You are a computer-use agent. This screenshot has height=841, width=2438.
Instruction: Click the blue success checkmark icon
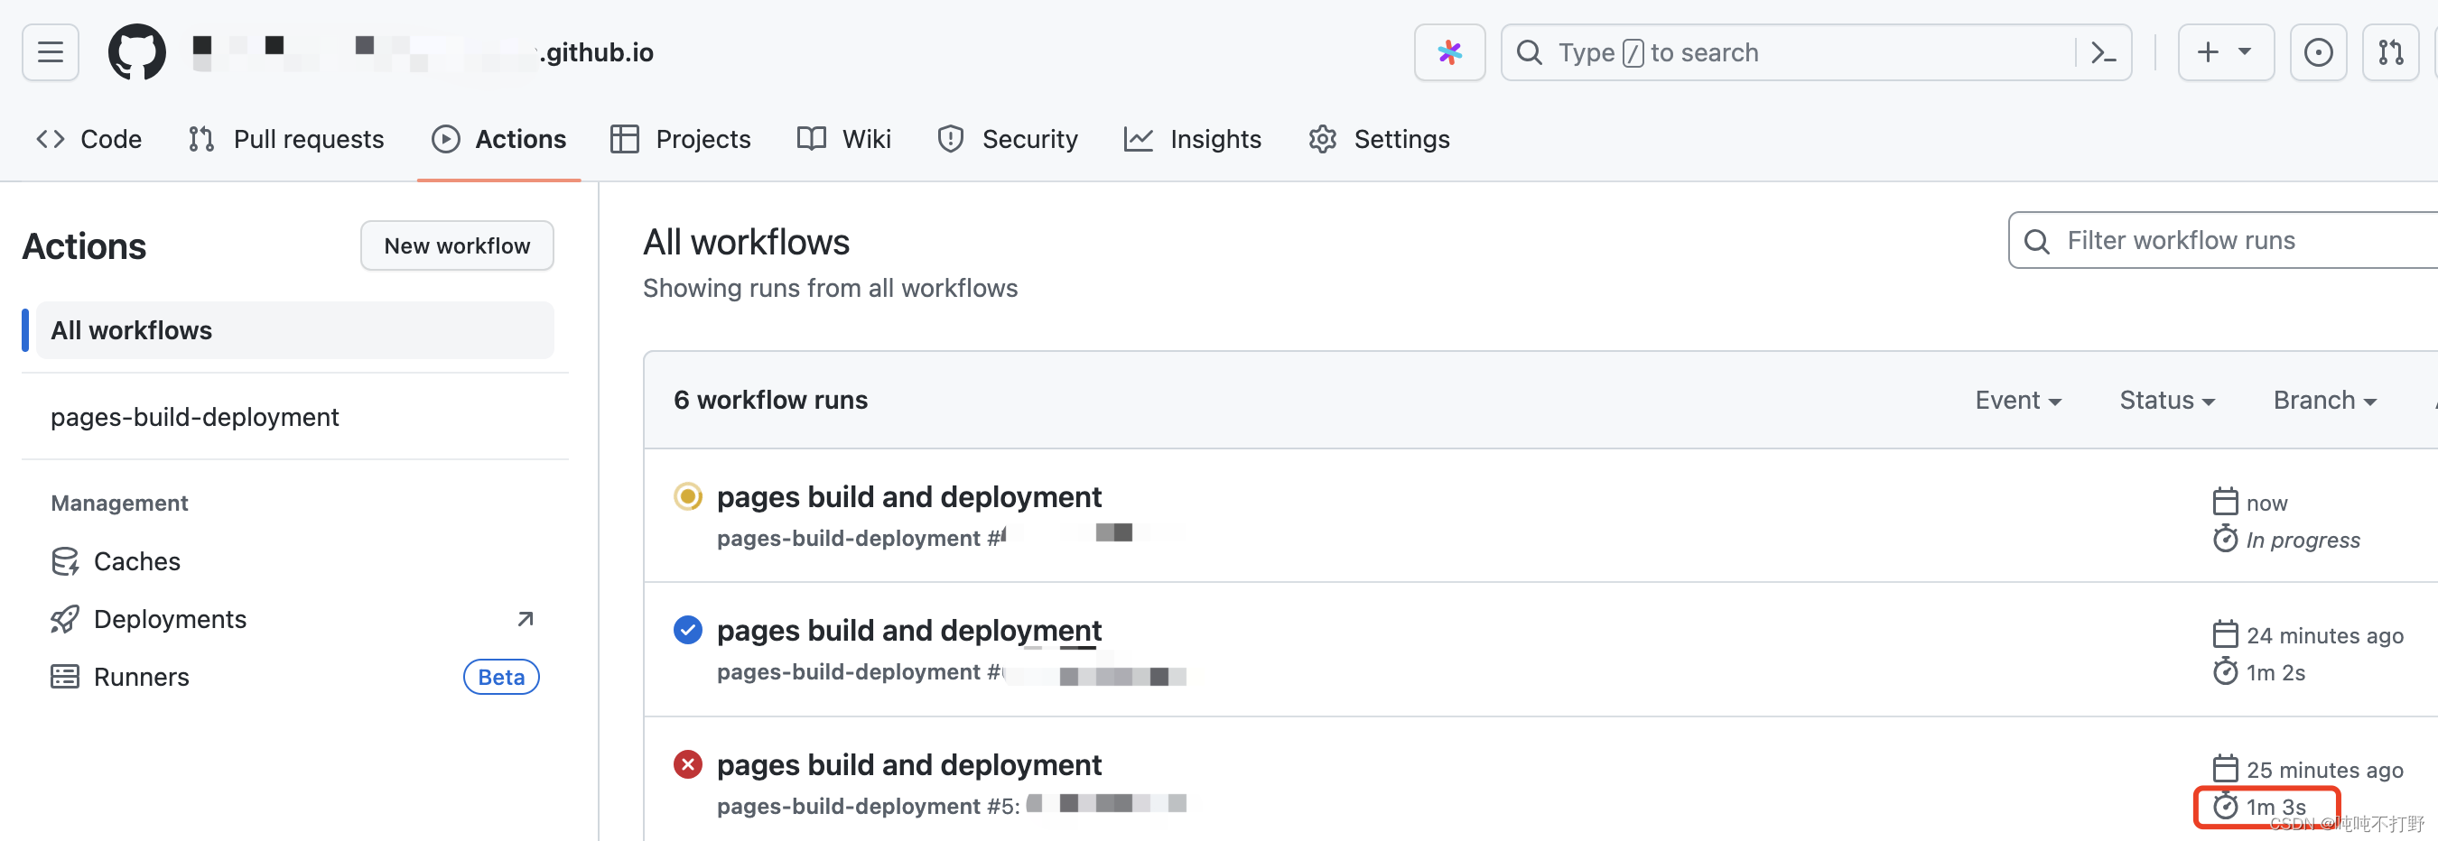pos(688,629)
